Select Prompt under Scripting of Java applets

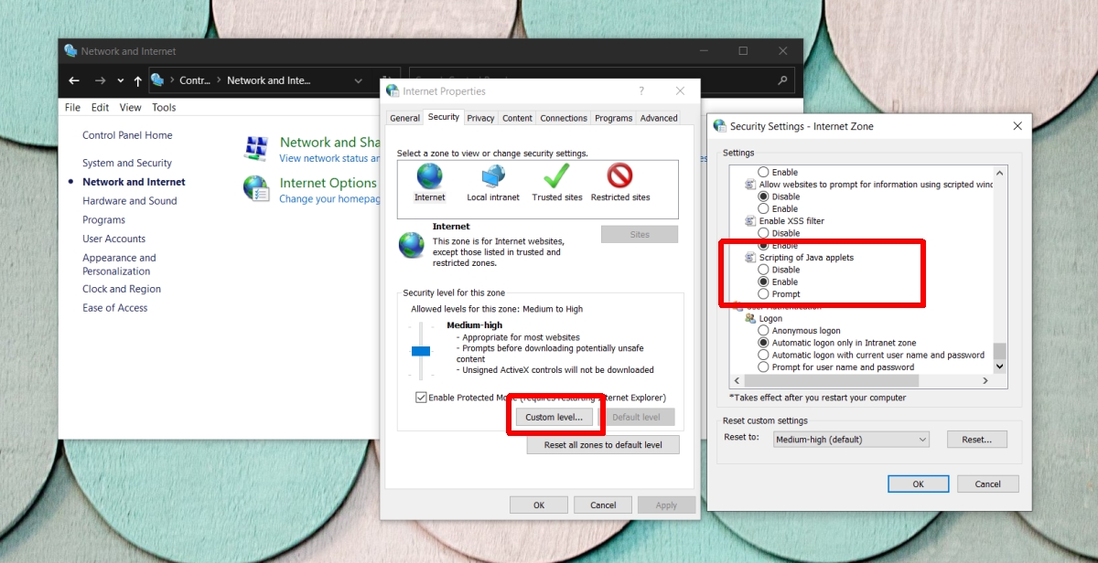pyautogui.click(x=763, y=294)
